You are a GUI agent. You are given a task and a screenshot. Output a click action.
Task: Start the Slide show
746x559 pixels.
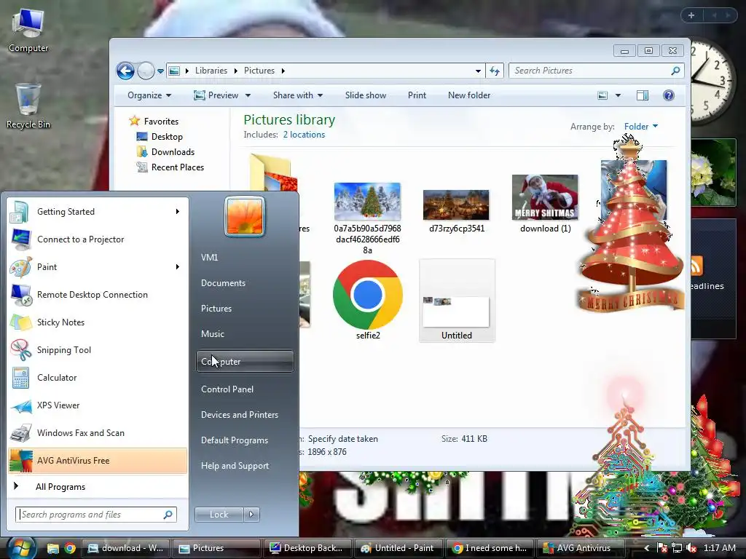366,95
